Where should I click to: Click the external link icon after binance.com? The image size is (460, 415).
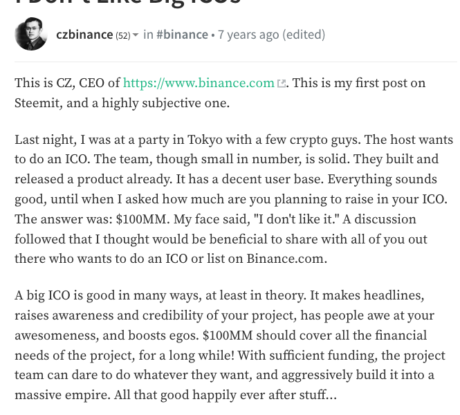(282, 84)
